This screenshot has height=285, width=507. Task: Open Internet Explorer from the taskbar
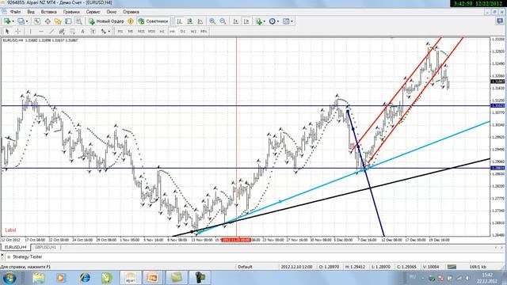tap(85, 278)
